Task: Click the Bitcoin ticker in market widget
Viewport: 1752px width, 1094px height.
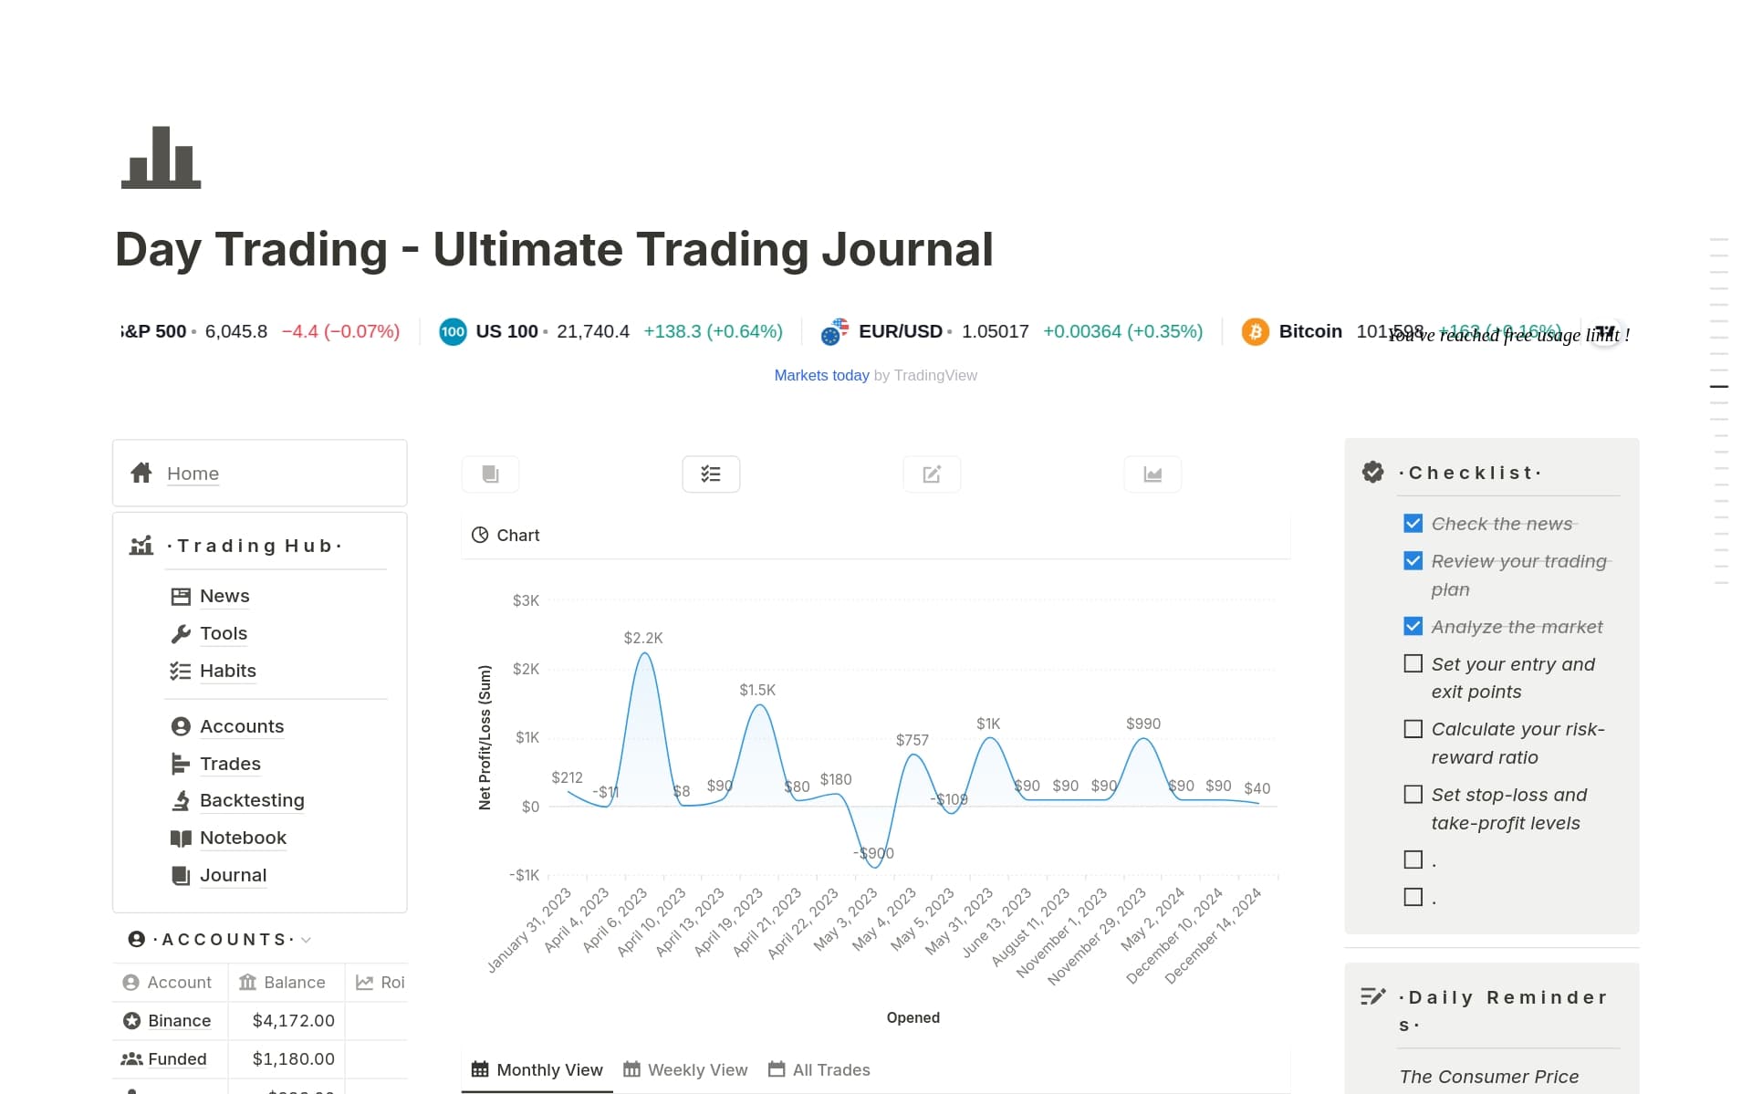Action: click(1309, 331)
